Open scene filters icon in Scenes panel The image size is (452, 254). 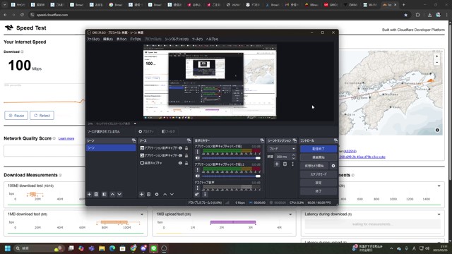pyautogui.click(x=105, y=195)
